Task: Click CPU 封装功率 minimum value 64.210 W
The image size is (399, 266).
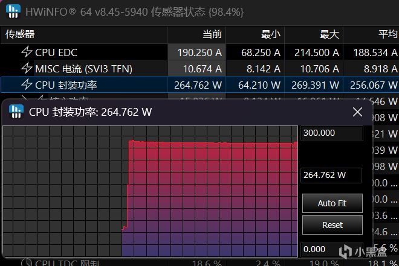Action: [259, 85]
